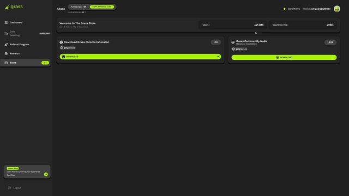
Task: Click the Chrome icon inside the extension download button
Action: click(x=63, y=57)
